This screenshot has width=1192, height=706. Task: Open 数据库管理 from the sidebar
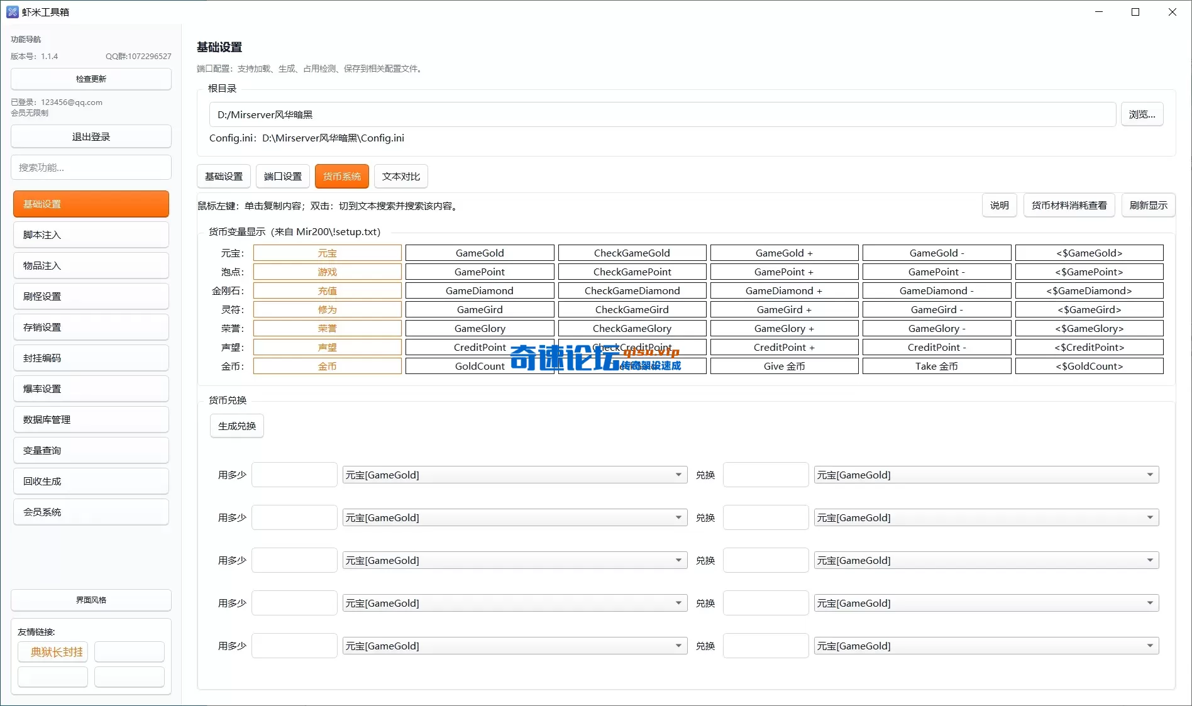click(x=91, y=420)
